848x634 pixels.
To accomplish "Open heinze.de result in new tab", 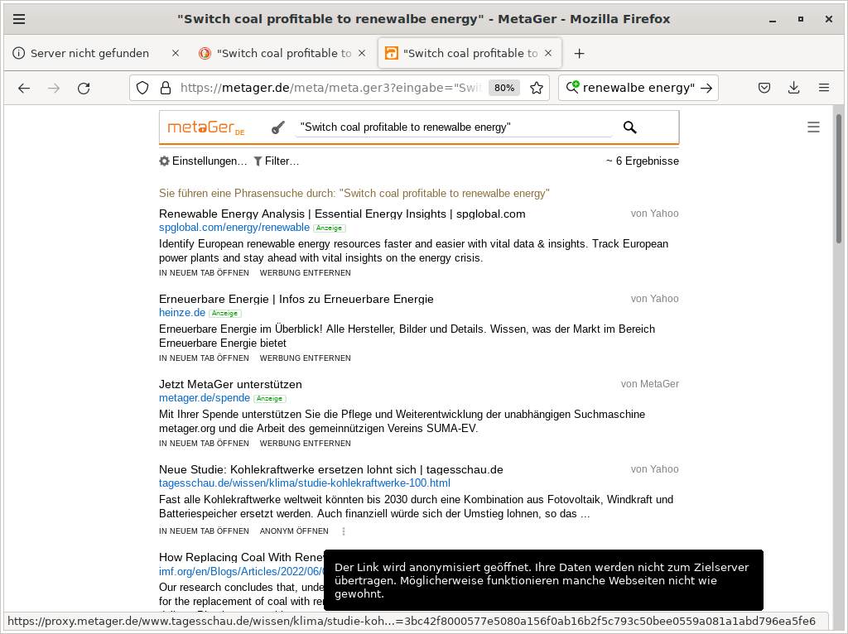I will click(x=204, y=358).
